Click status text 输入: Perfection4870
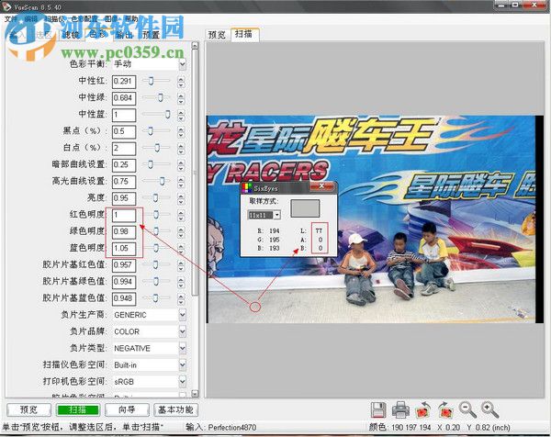This screenshot has height=437, width=551. 221,428
